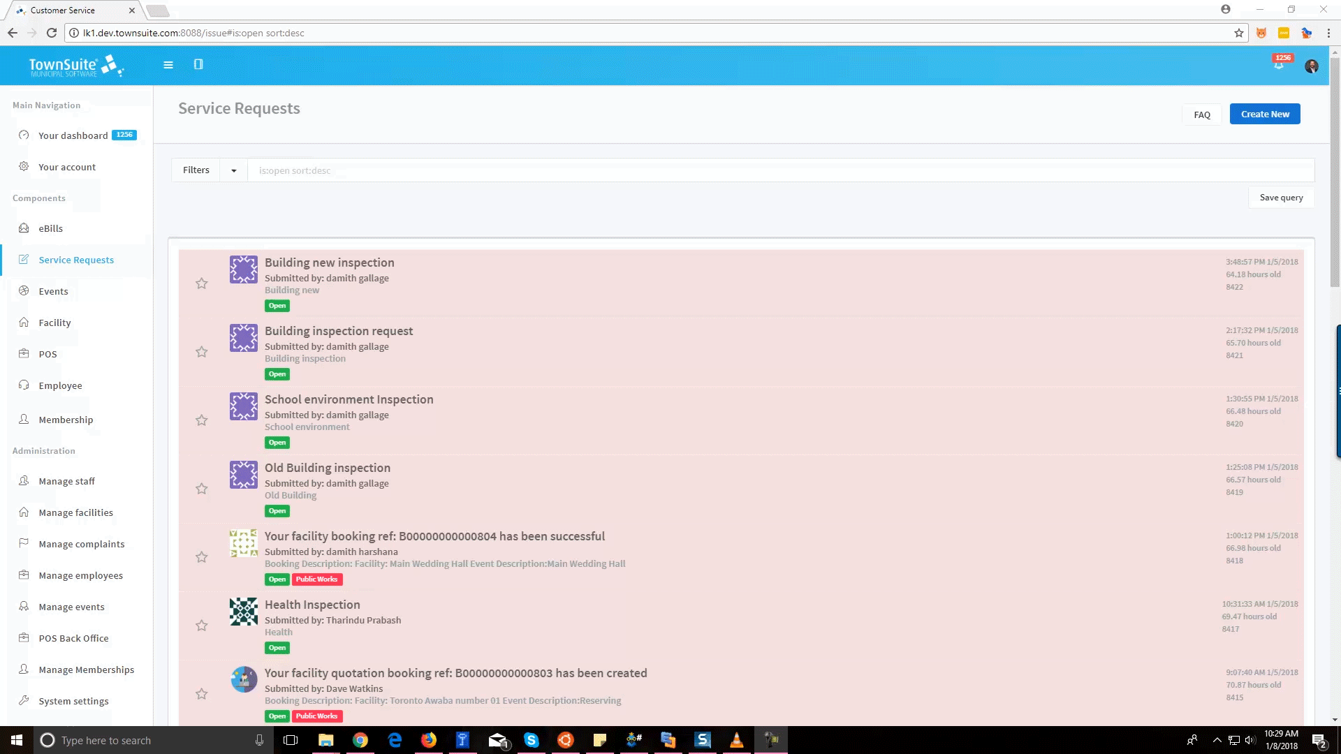Click the Manage events icon
This screenshot has width=1341, height=754.
(x=24, y=606)
